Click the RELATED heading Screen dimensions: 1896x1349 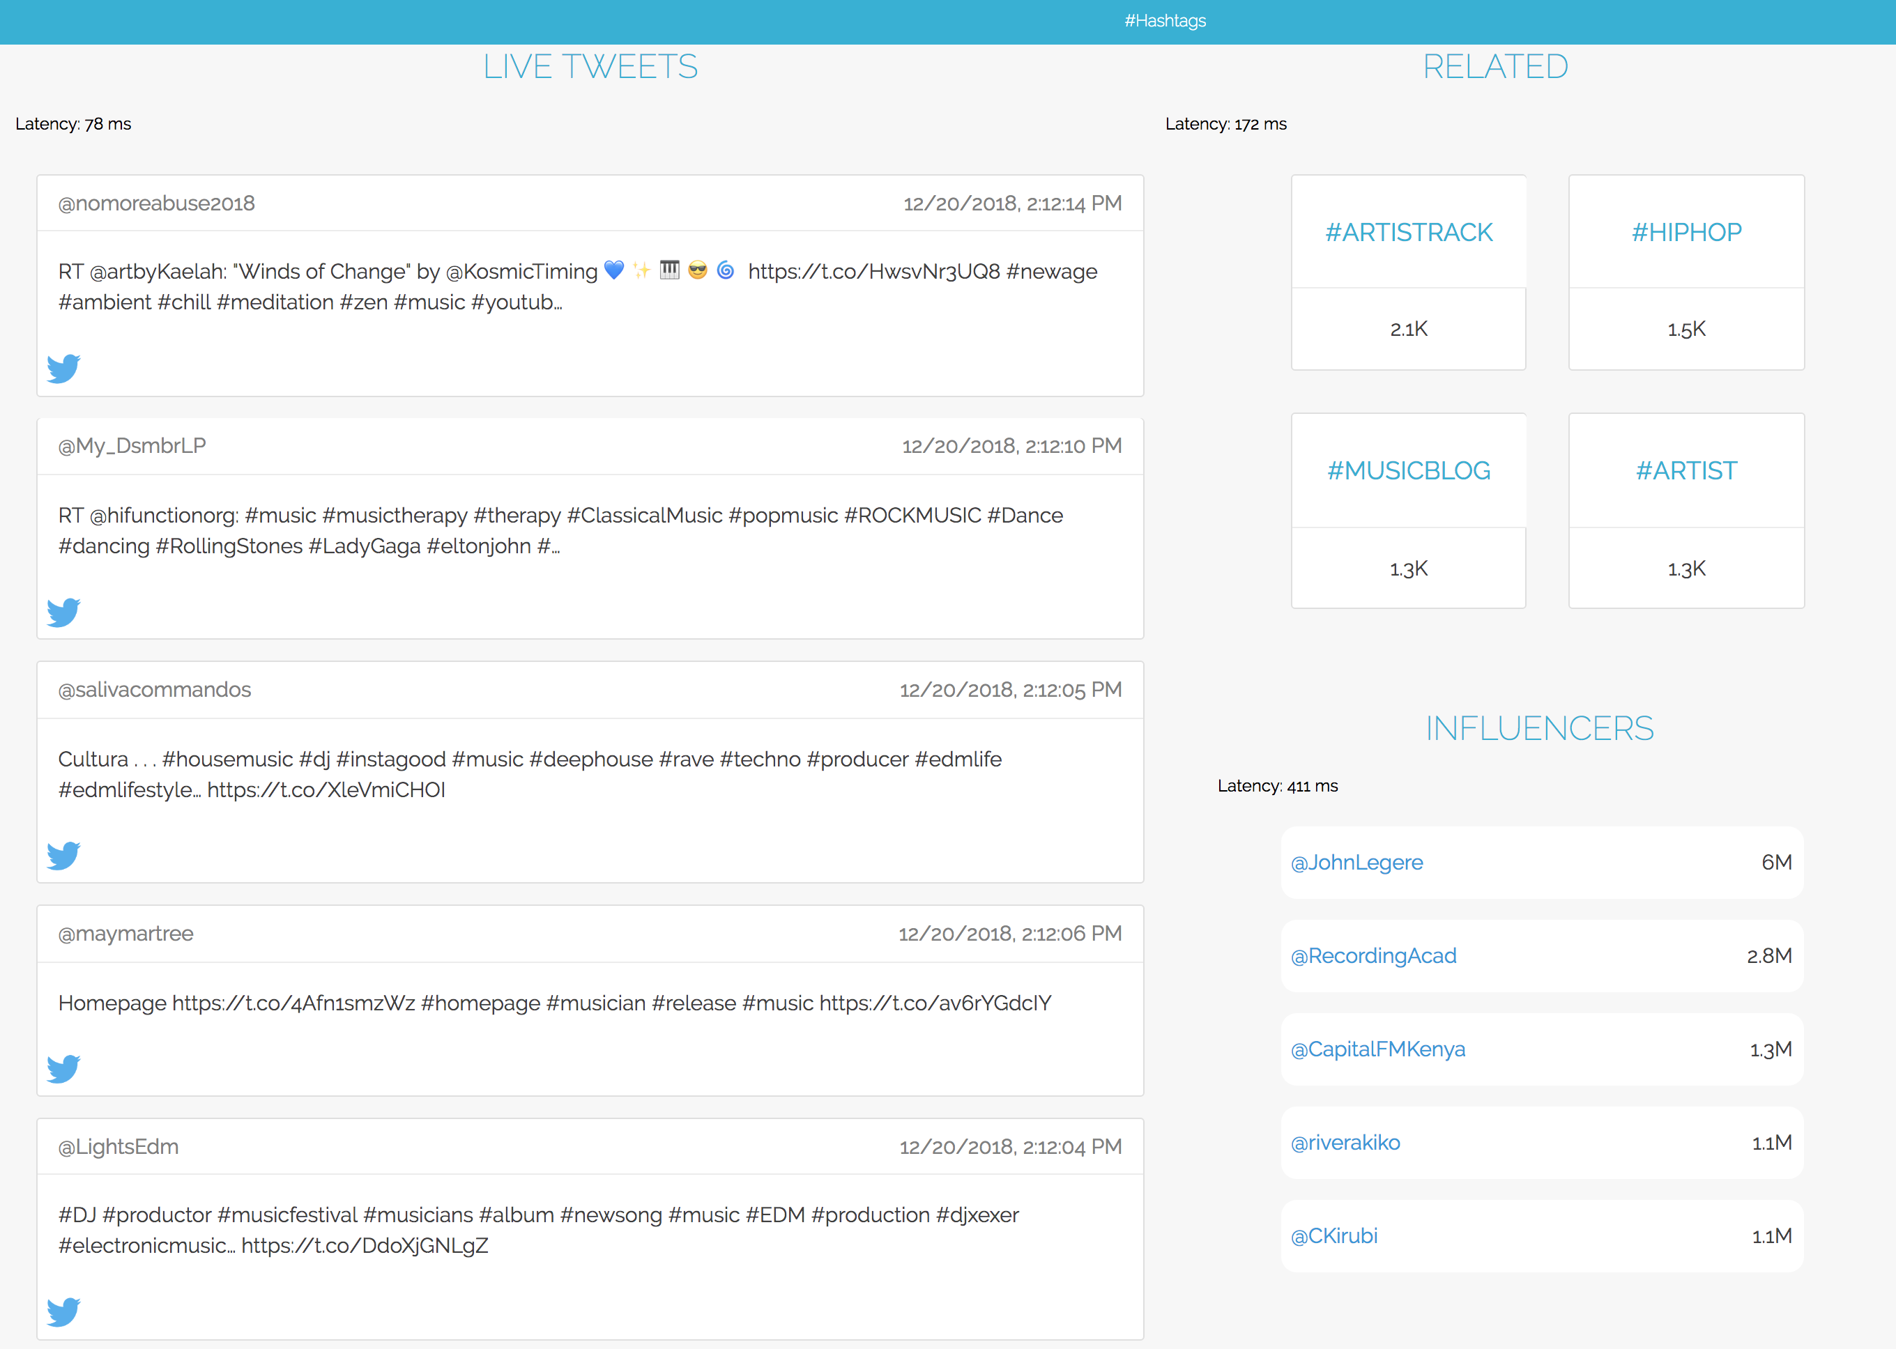(x=1495, y=66)
